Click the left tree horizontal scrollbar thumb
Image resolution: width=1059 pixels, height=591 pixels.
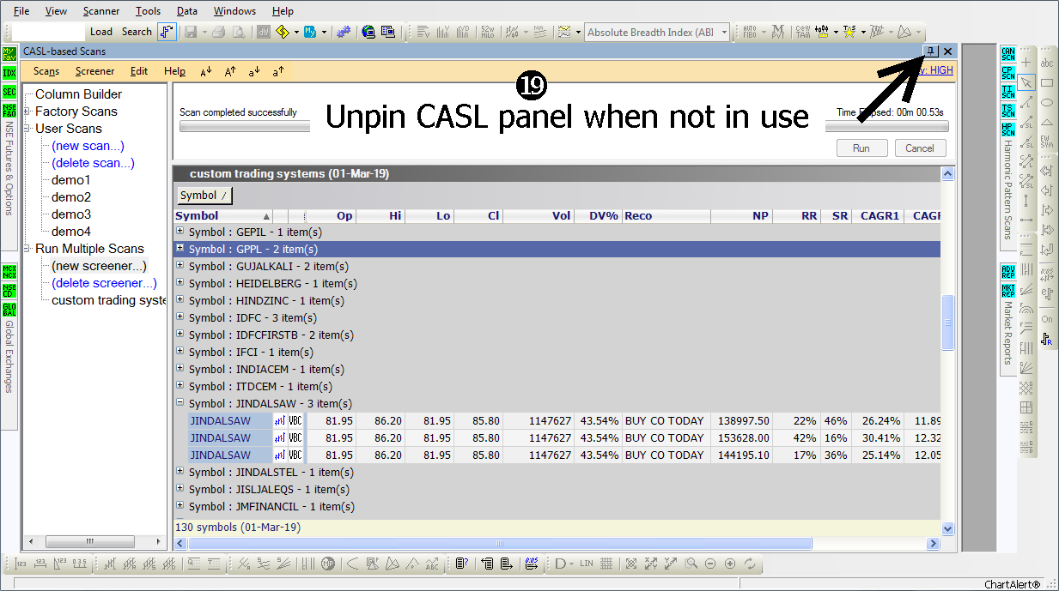click(89, 542)
